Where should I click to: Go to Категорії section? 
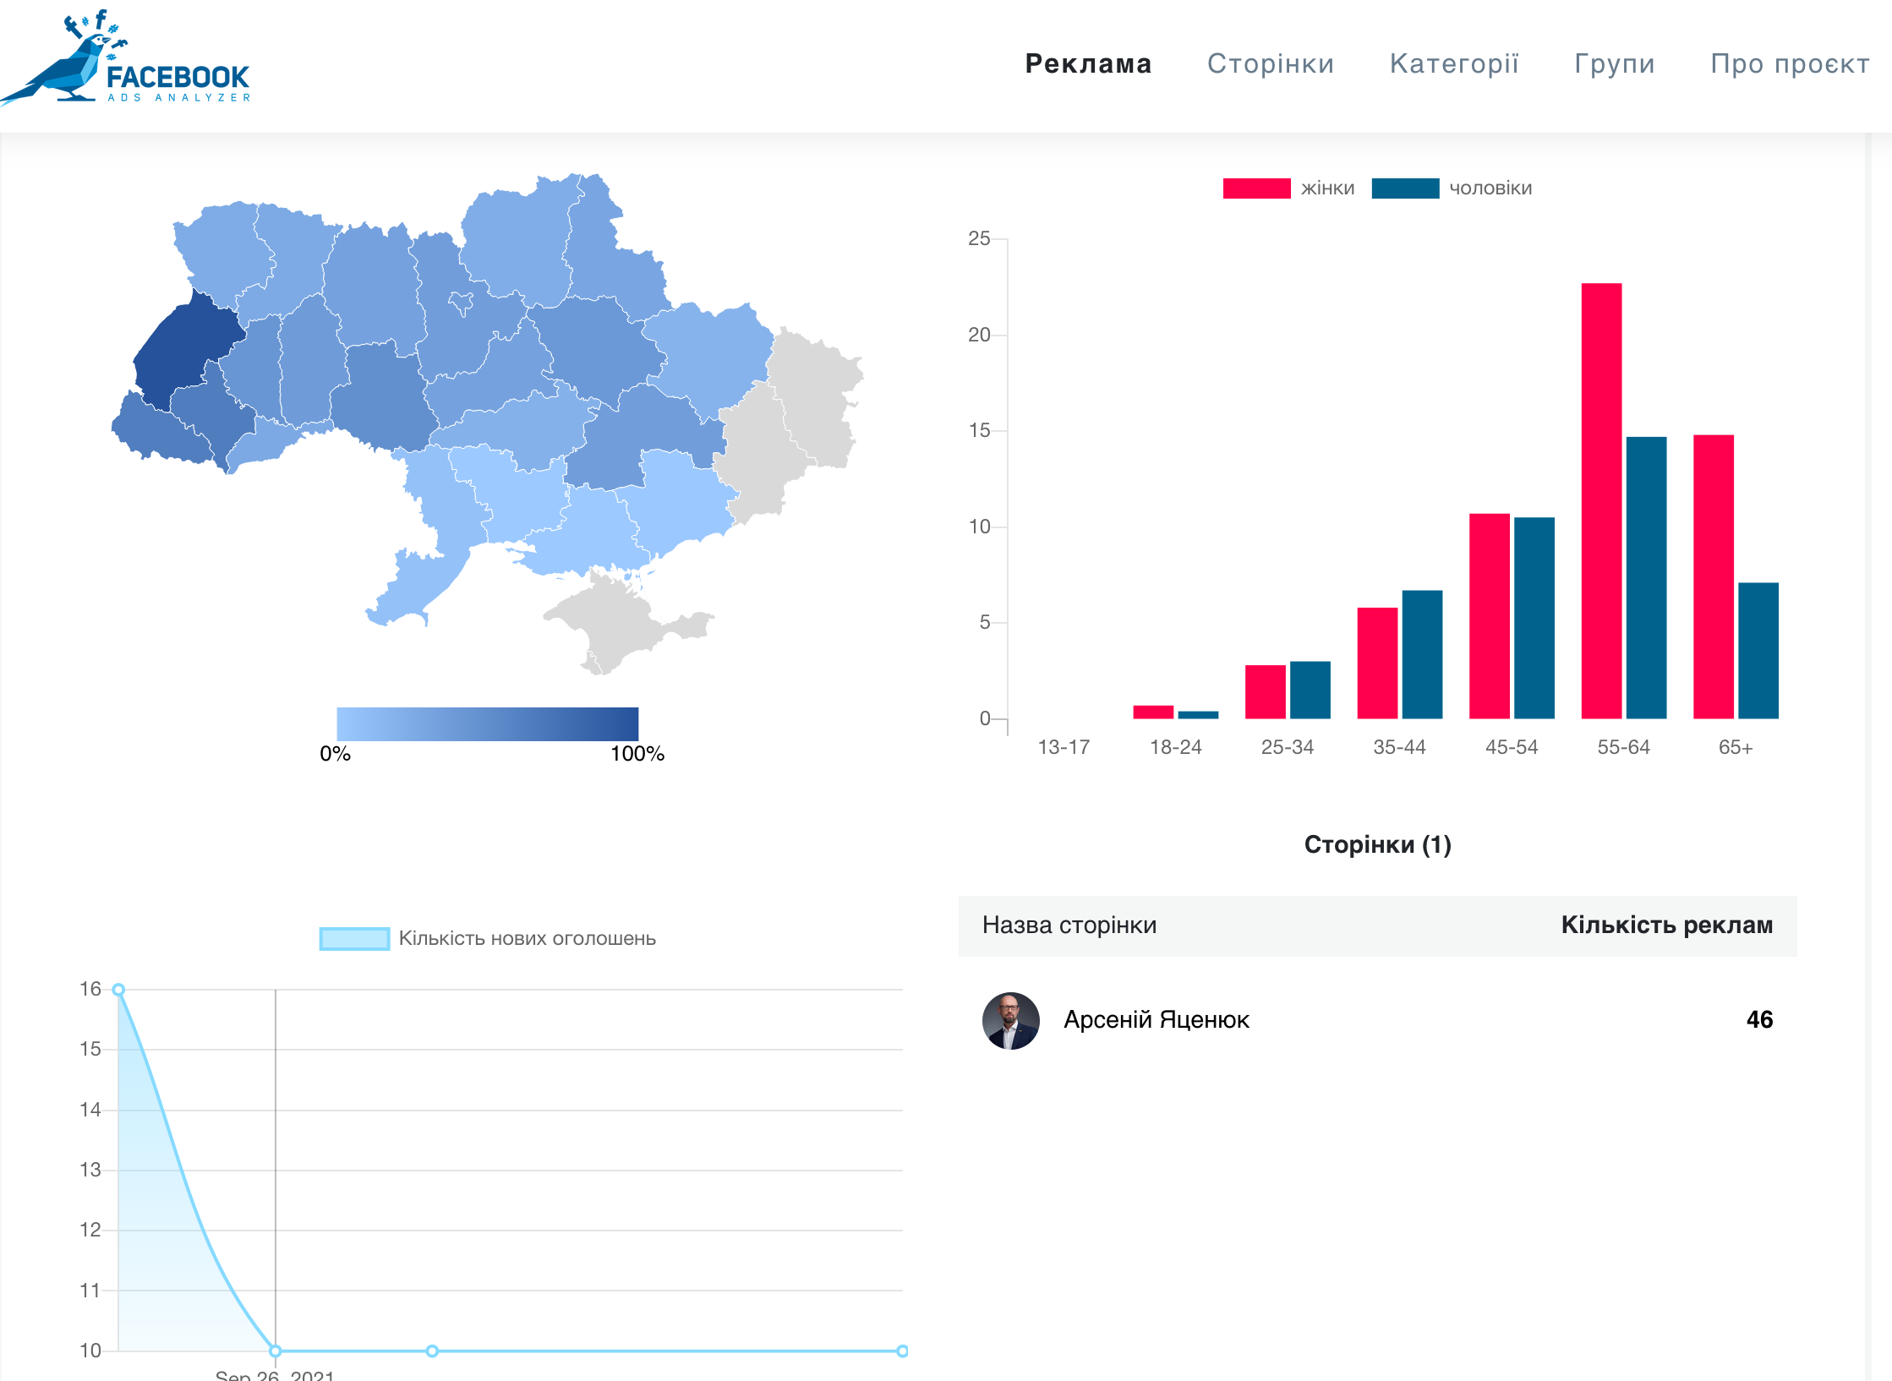click(x=1454, y=64)
